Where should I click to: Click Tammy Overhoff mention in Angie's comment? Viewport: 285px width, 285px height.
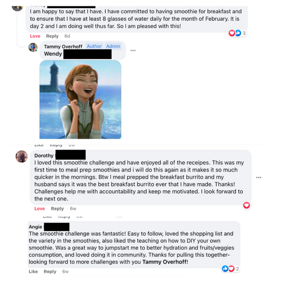click(165, 262)
